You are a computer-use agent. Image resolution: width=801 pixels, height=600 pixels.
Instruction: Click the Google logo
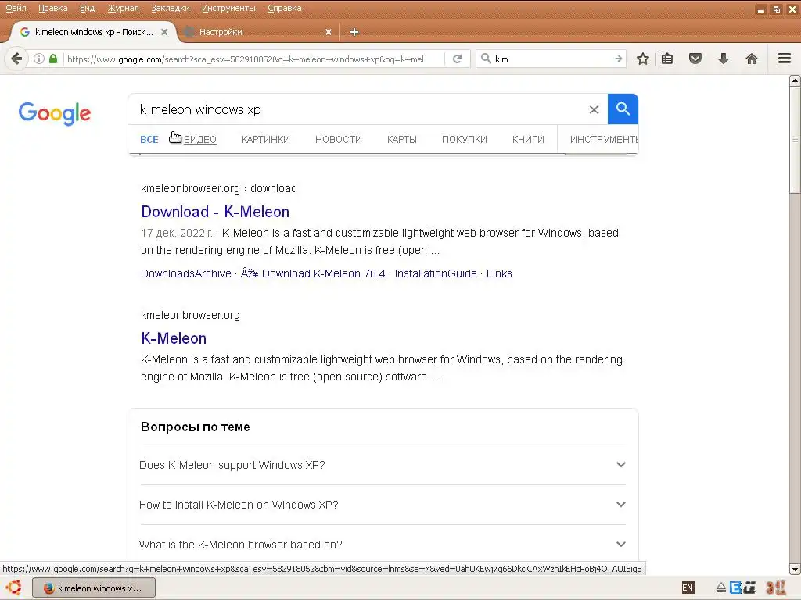pyautogui.click(x=55, y=113)
